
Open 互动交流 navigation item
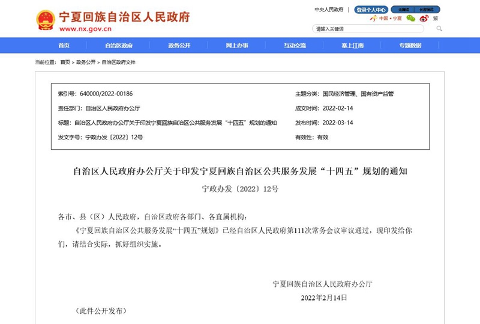[295, 46]
